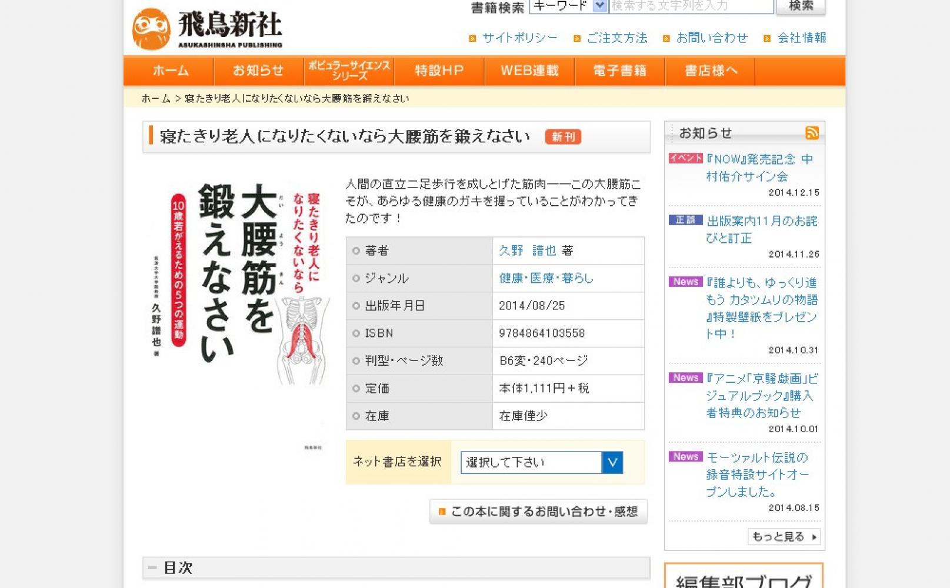Click the もっと見る button in news panel

(x=784, y=537)
